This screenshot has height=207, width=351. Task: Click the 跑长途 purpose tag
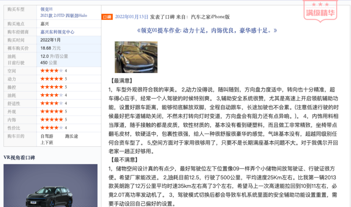71,136
